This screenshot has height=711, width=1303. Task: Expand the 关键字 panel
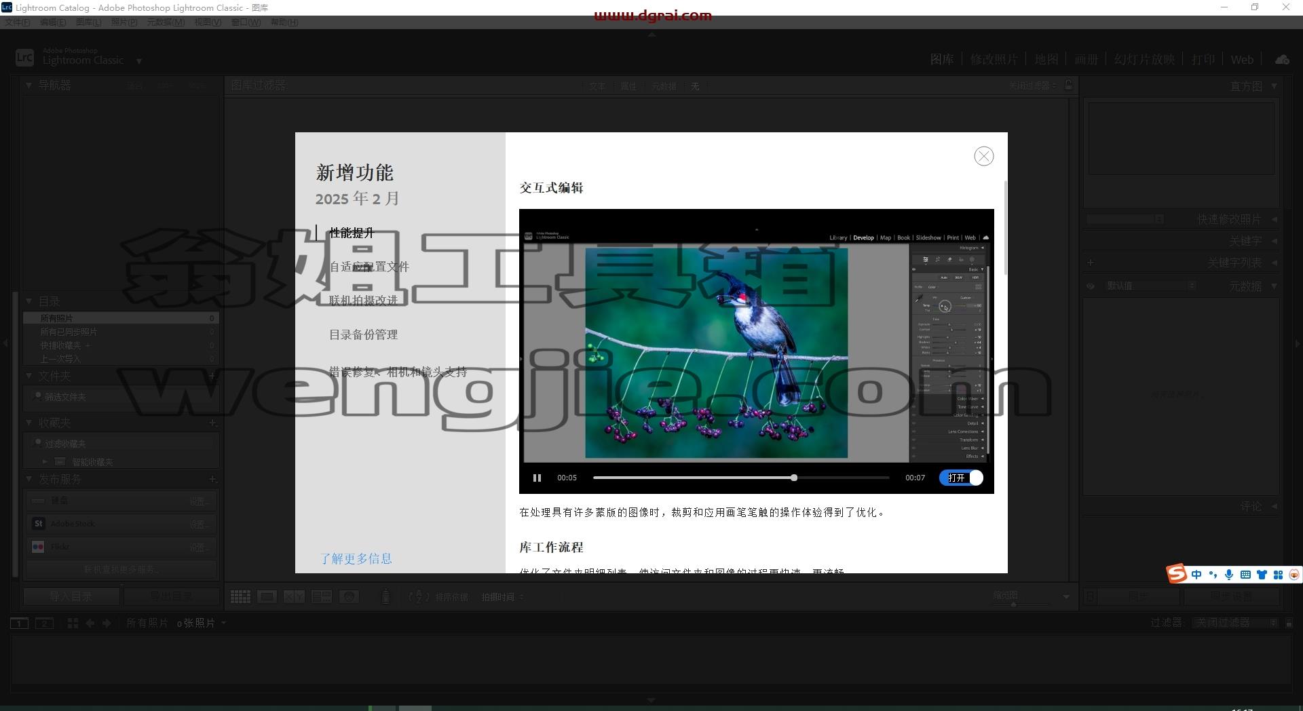[x=1274, y=241]
